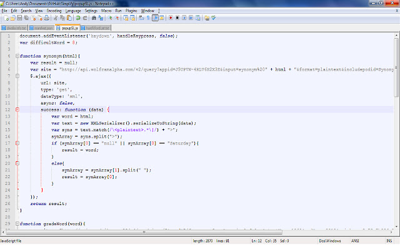Click the Dos\Windows line ending status field
This screenshot has height=250, width=400.
click(x=330, y=241)
